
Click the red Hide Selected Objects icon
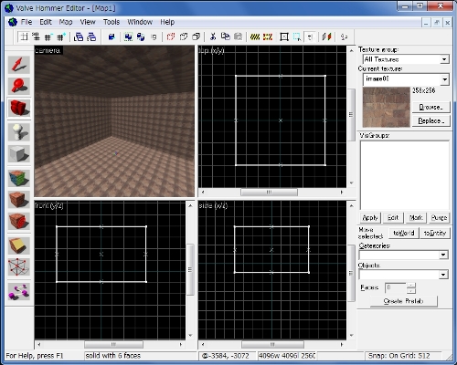[171, 37]
